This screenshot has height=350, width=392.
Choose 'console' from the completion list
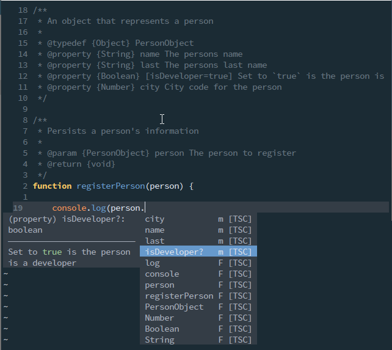(x=198, y=274)
